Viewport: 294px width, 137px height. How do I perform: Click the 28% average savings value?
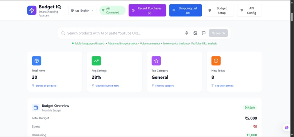click(x=96, y=77)
